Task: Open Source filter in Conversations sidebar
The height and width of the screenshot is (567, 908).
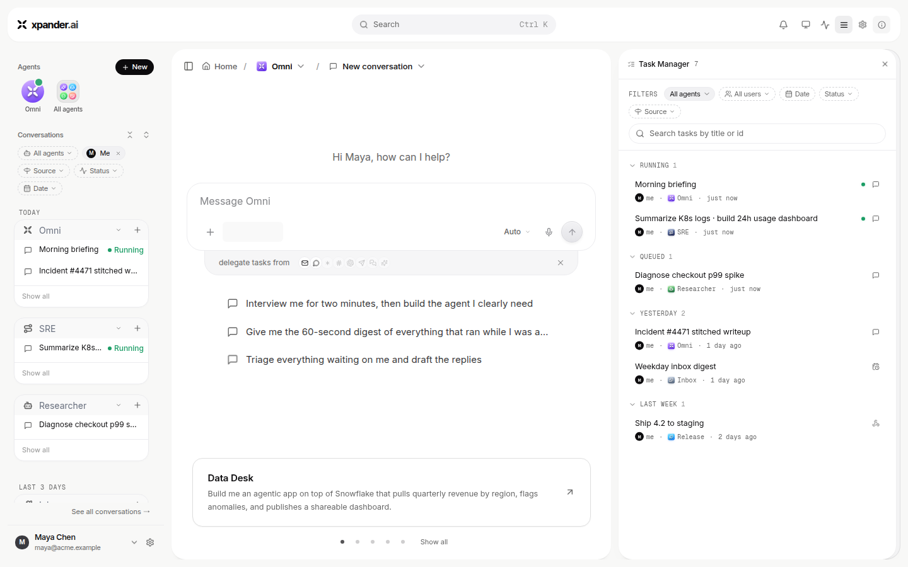Action: point(44,171)
